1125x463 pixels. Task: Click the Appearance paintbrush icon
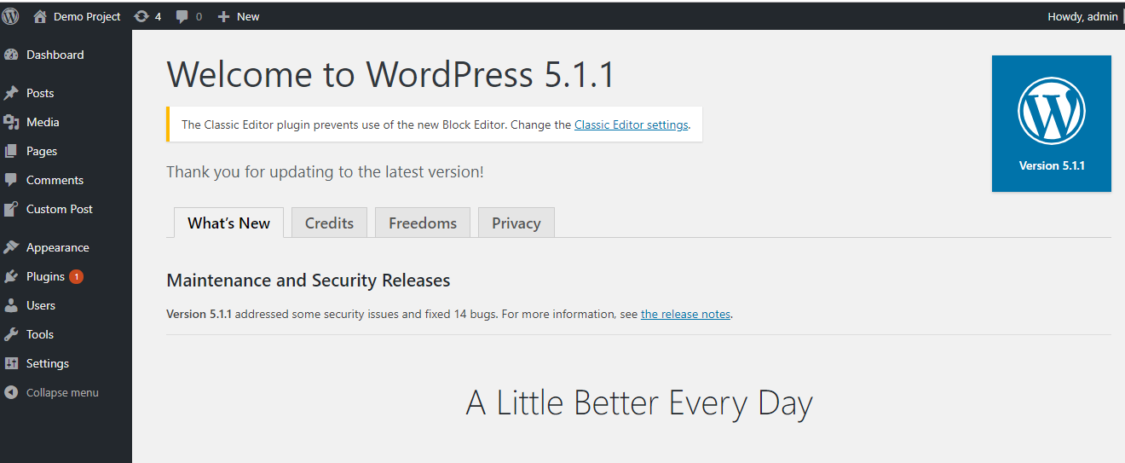11,247
